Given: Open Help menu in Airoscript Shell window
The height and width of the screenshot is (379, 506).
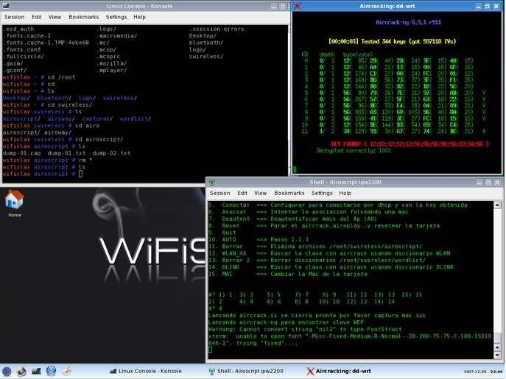Looking at the screenshot, I should (345, 193).
